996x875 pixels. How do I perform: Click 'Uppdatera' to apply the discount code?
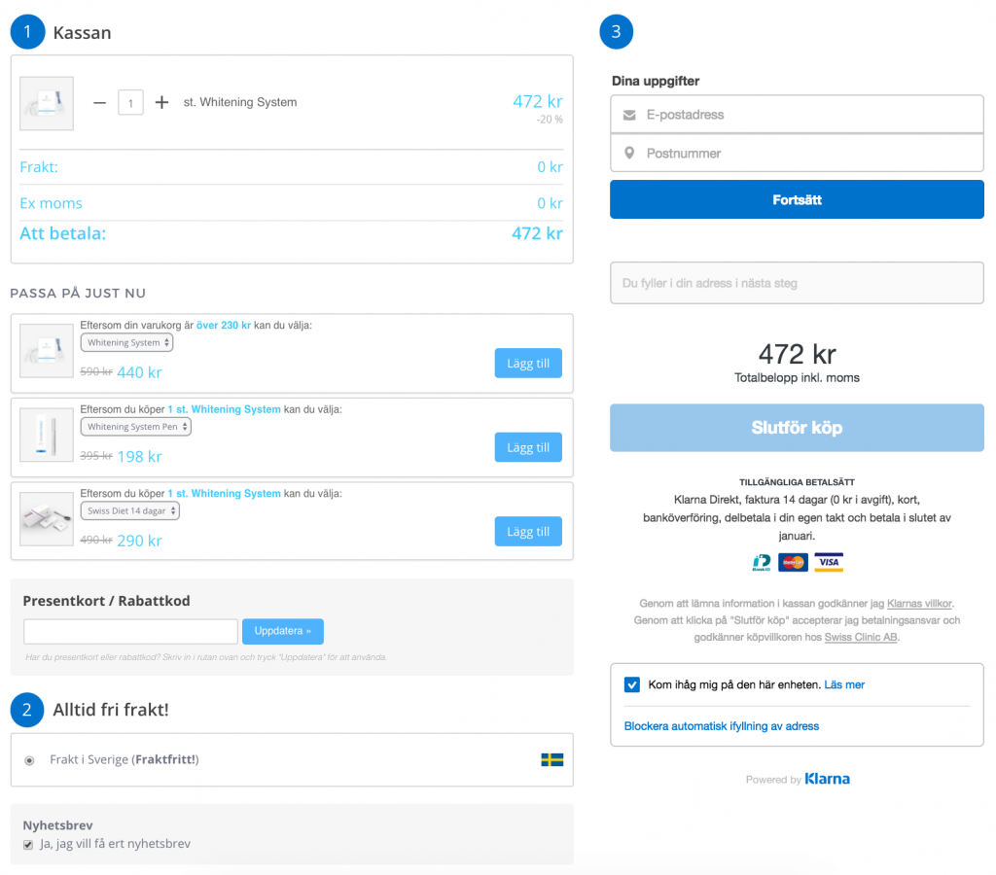282,631
